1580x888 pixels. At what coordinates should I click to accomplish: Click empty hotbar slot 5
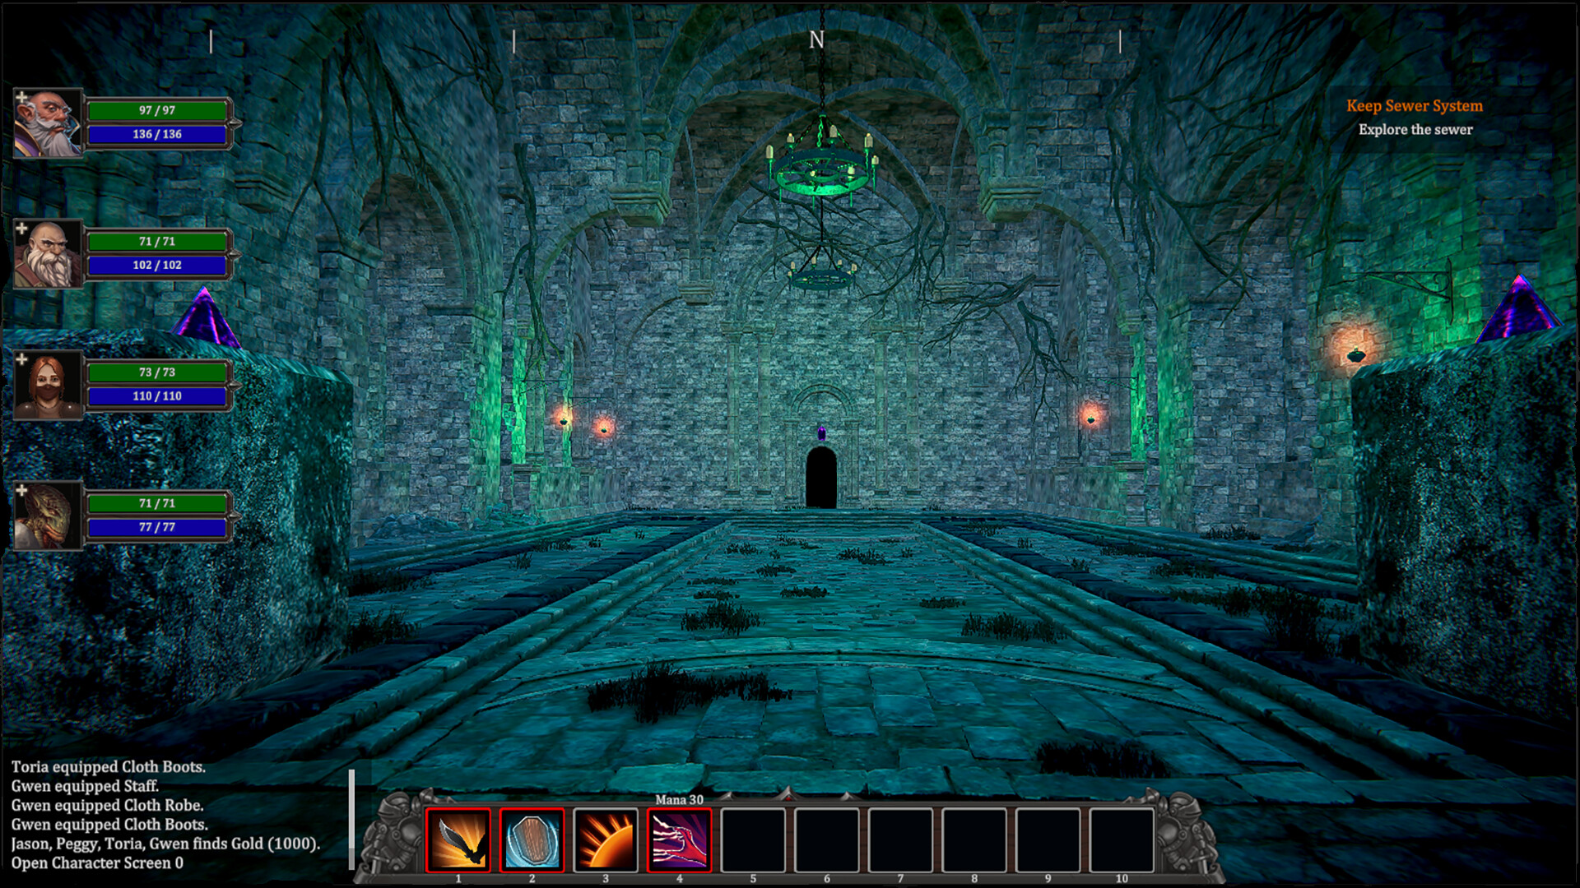tap(753, 837)
